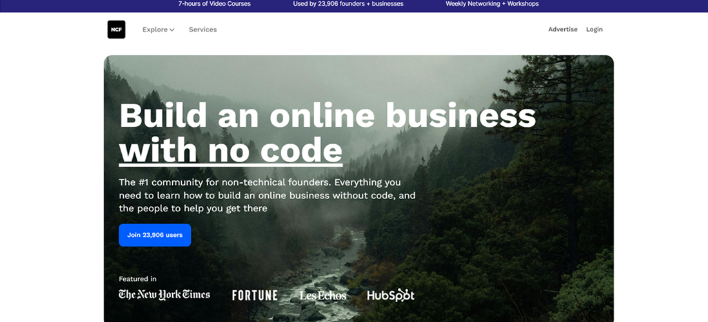
Task: Select Login in the navigation bar
Action: tap(595, 30)
